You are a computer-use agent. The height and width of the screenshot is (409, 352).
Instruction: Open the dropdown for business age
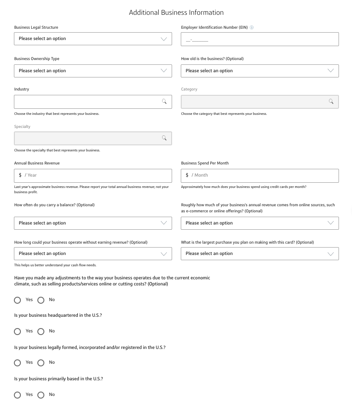tap(259, 70)
